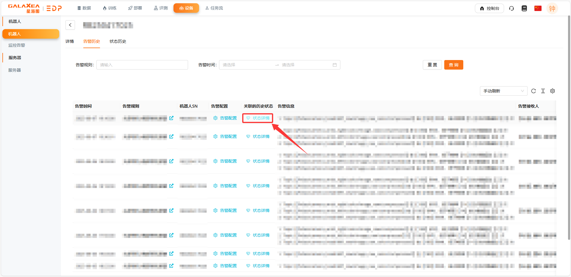Viewport: 571px width, 277px height.
Task: Open 状态详情 link in first row
Action: 258,118
